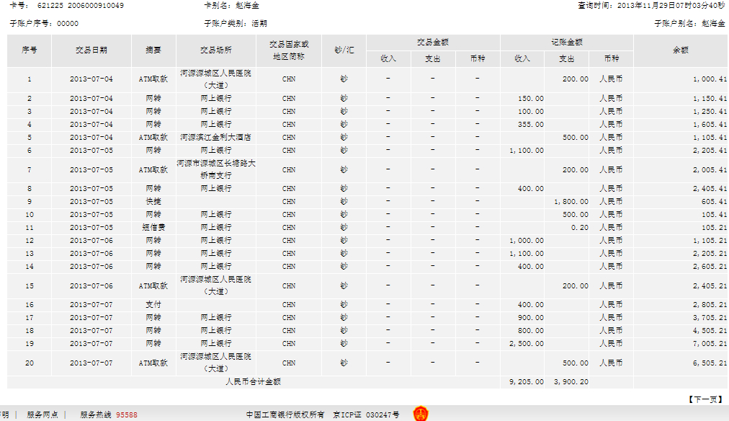The width and height of the screenshot is (729, 421).
Task: Open the 服务网点 link in footer
Action: pyautogui.click(x=43, y=415)
